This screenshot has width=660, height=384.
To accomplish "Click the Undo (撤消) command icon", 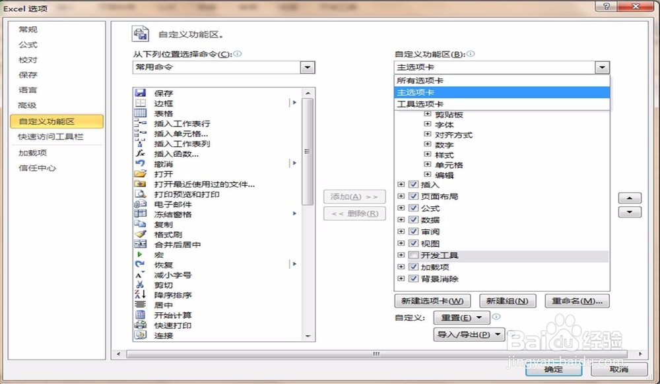I will pos(140,163).
